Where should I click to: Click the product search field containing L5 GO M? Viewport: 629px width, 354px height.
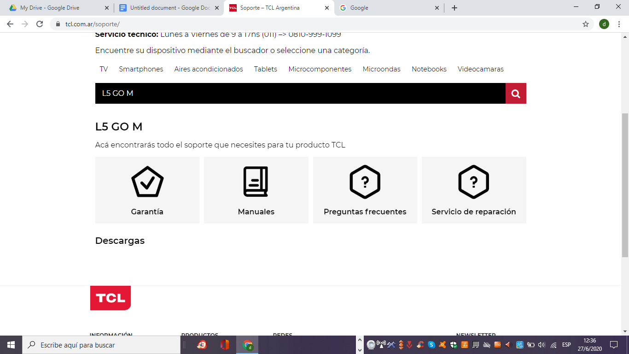tap(300, 94)
